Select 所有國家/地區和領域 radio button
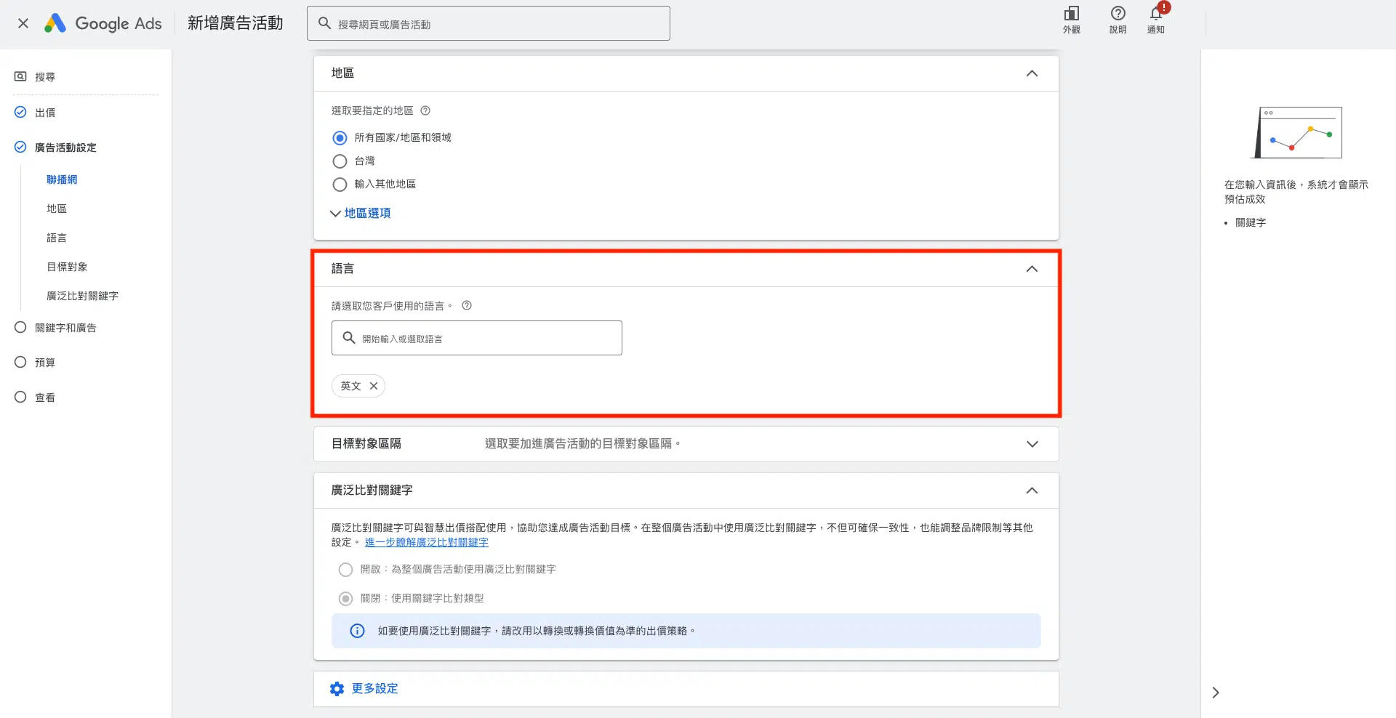The width and height of the screenshot is (1396, 718). (x=340, y=138)
